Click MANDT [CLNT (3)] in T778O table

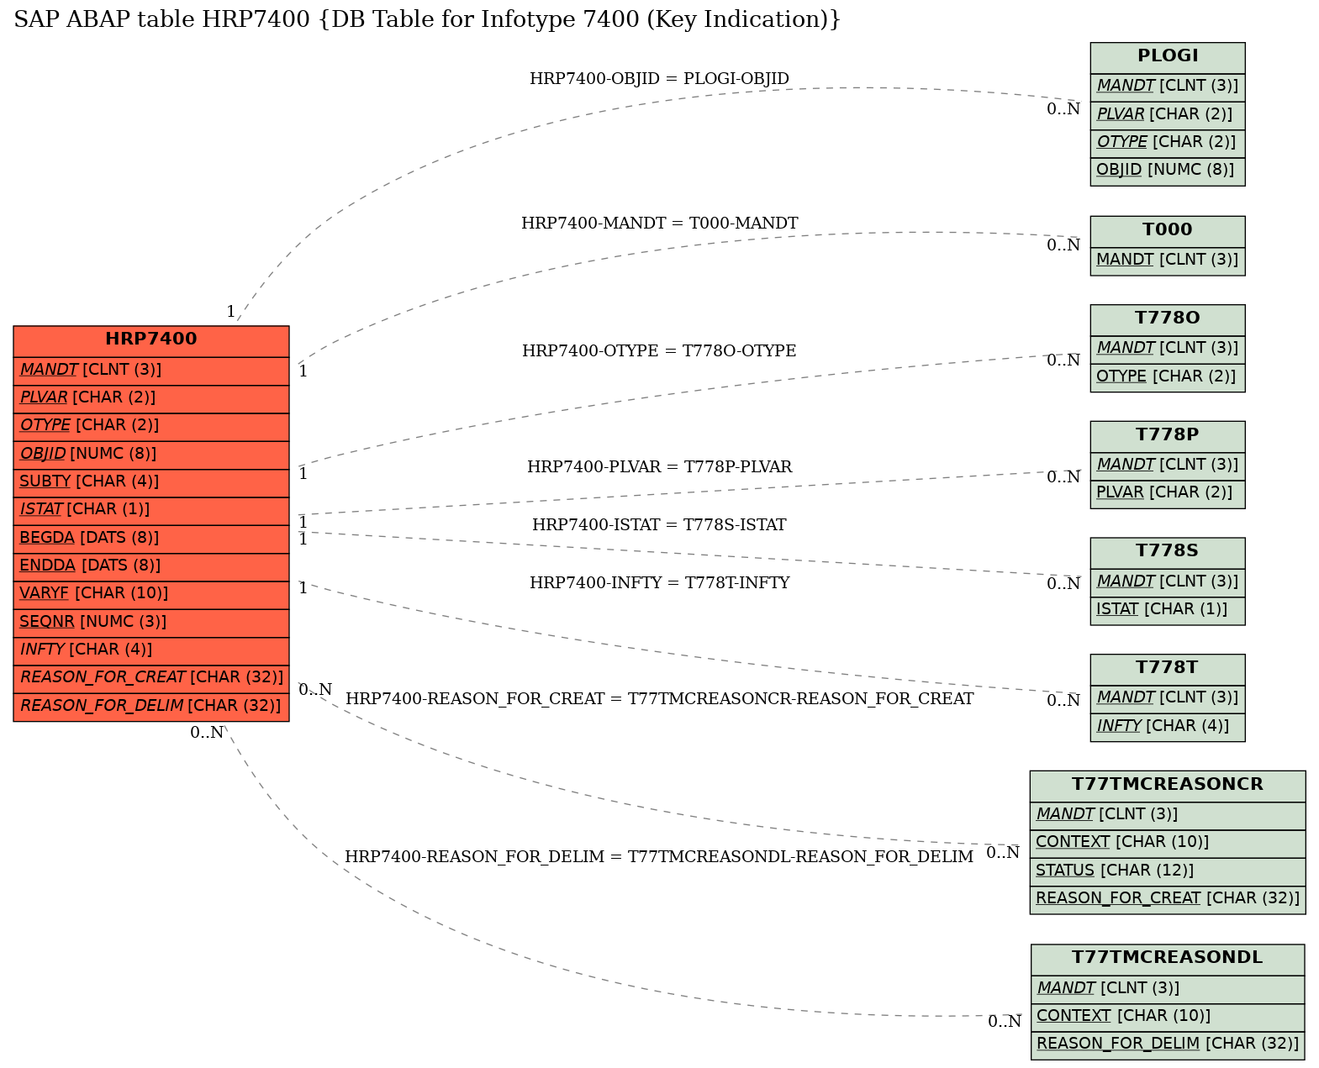point(1168,349)
